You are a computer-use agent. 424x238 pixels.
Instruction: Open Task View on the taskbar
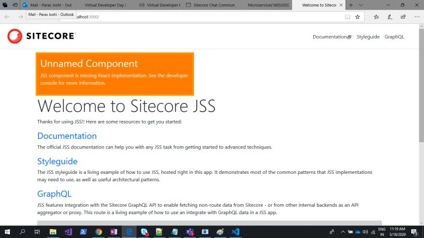[x=37, y=232]
